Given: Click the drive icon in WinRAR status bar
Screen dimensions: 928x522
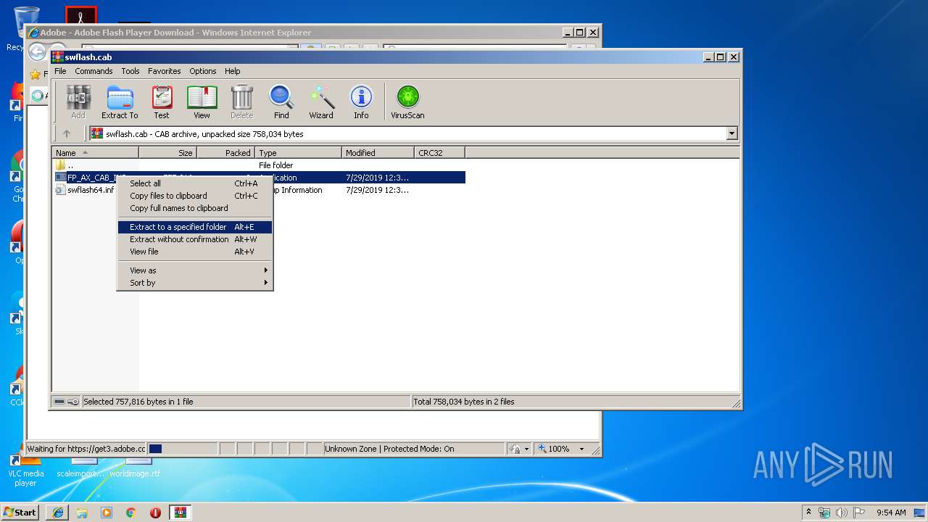Looking at the screenshot, I should 59,402.
